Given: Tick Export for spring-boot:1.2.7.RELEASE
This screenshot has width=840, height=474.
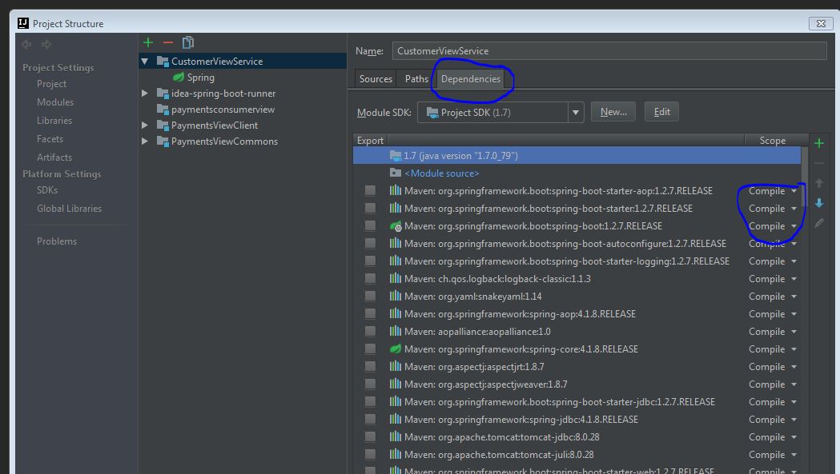Looking at the screenshot, I should coord(370,225).
